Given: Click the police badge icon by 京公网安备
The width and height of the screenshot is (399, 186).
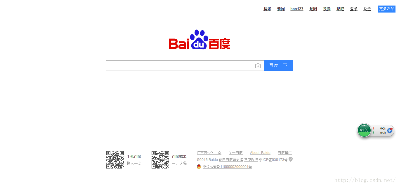Looking at the screenshot, I should point(199,166).
